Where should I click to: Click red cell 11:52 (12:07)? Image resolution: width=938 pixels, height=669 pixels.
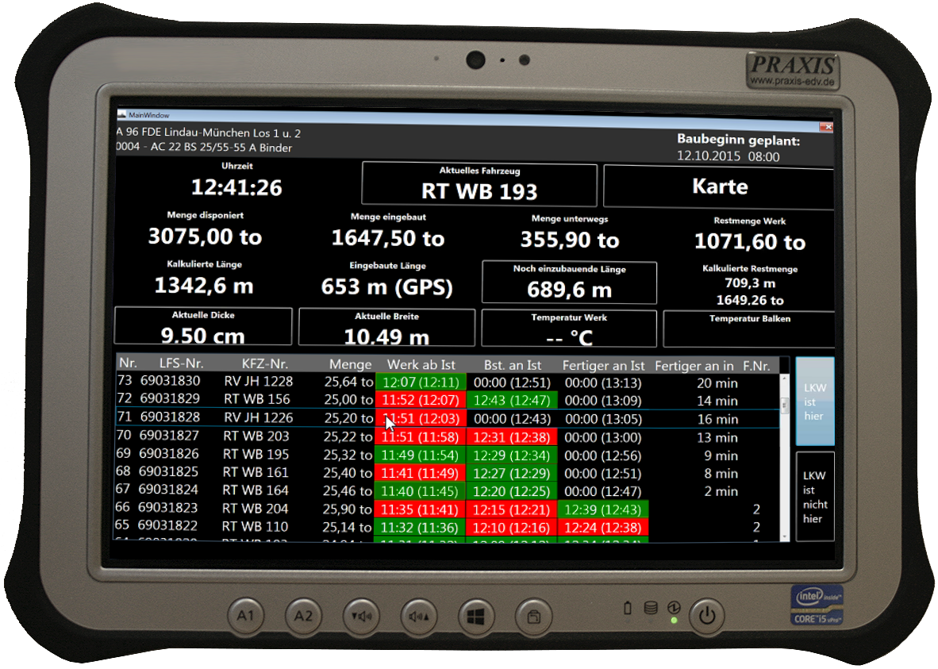click(x=421, y=400)
